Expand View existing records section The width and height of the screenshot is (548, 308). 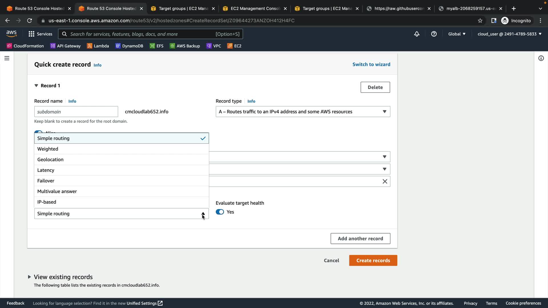(29, 277)
